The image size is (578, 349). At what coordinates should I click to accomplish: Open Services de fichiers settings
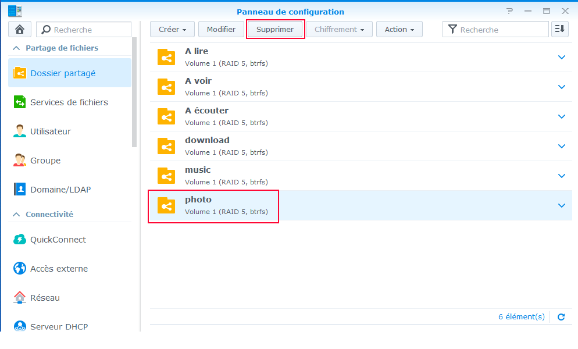(69, 102)
